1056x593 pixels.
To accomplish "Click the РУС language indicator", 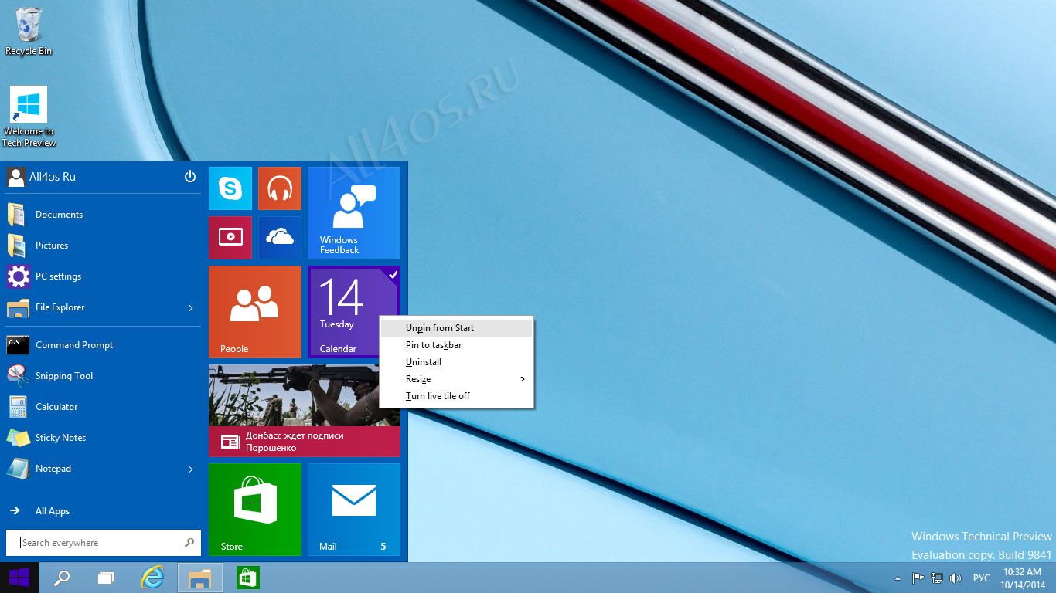I will point(981,578).
